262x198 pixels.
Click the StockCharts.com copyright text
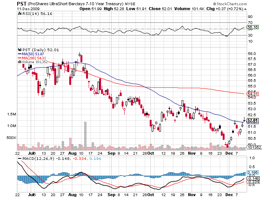coord(230,4)
